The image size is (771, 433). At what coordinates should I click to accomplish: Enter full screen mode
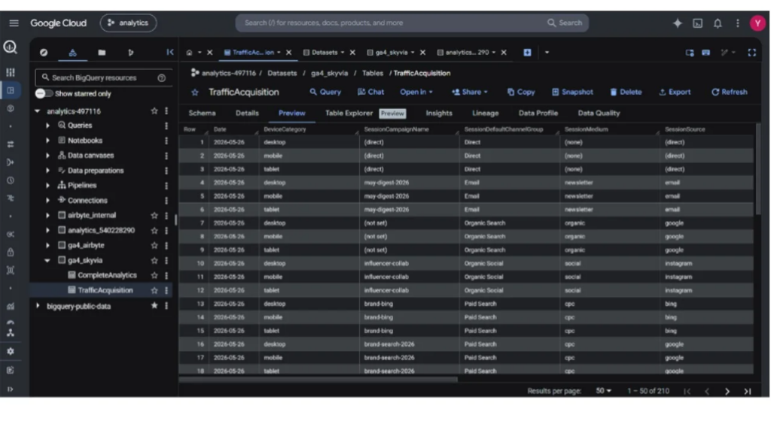point(751,53)
